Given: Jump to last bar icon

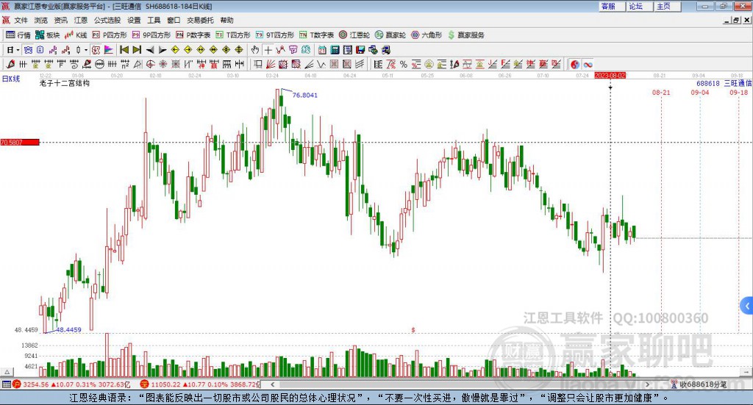Looking at the screenshot, I should point(137,50).
